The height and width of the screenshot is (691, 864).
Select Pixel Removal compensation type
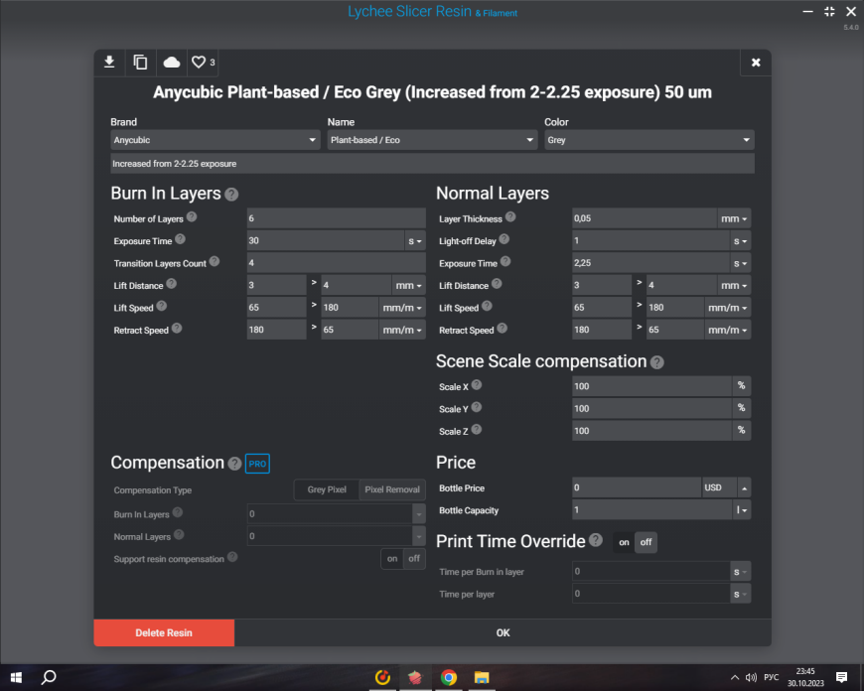(392, 489)
